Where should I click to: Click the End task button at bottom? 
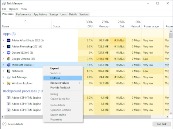(x=162, y=124)
